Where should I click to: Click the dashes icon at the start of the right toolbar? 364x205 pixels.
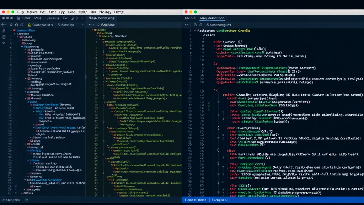[187, 25]
